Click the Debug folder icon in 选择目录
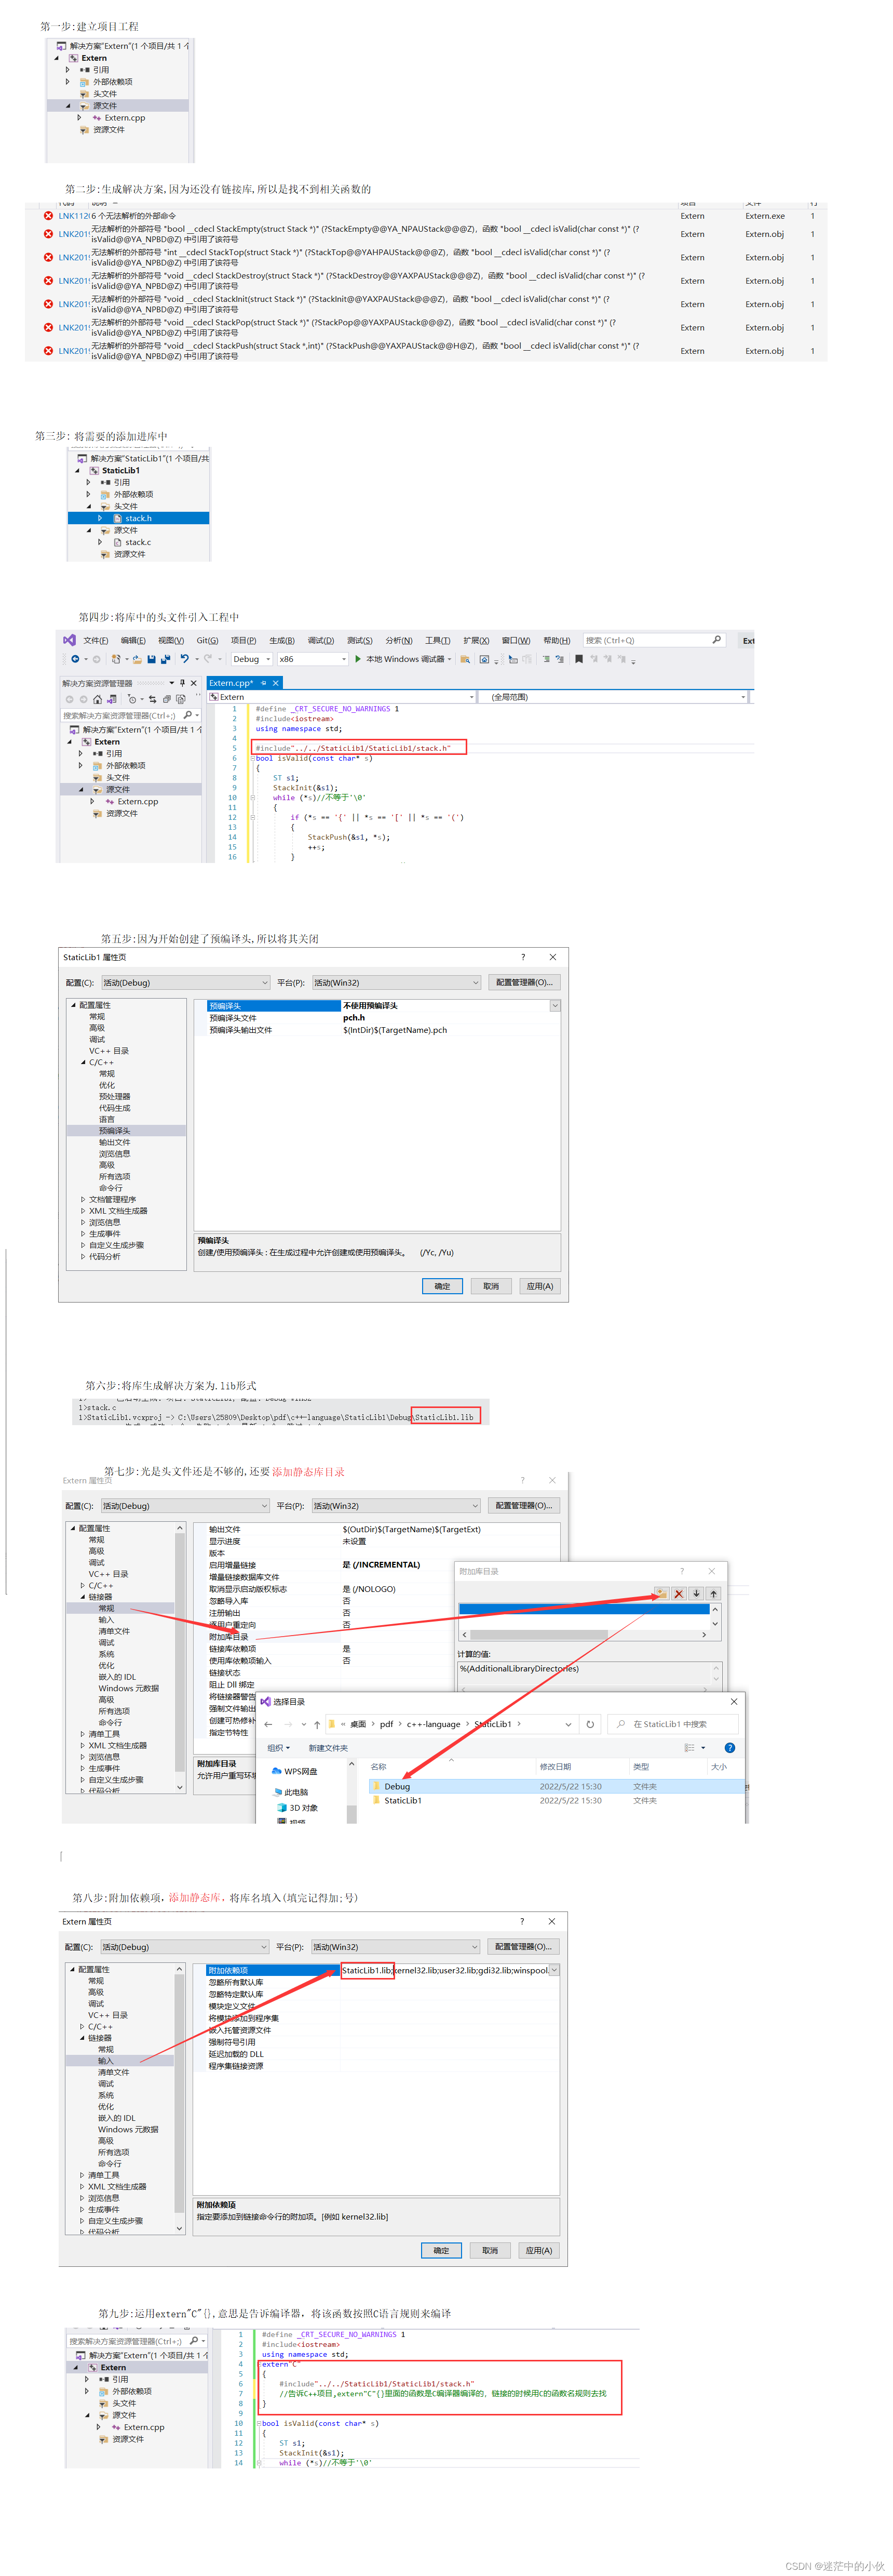 375,1786
